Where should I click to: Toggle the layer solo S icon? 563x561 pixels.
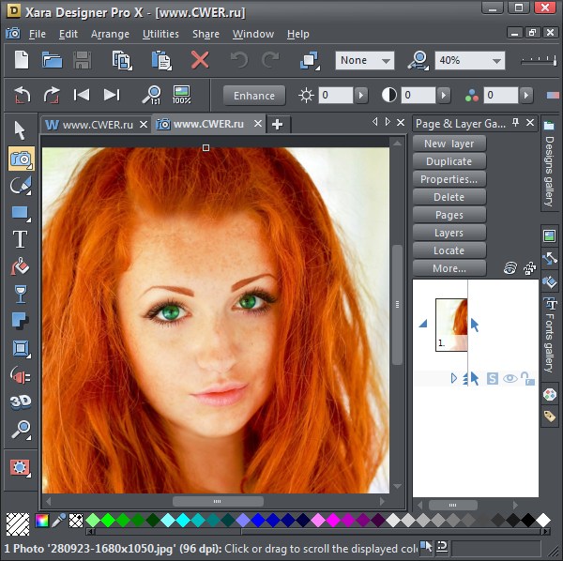[493, 378]
